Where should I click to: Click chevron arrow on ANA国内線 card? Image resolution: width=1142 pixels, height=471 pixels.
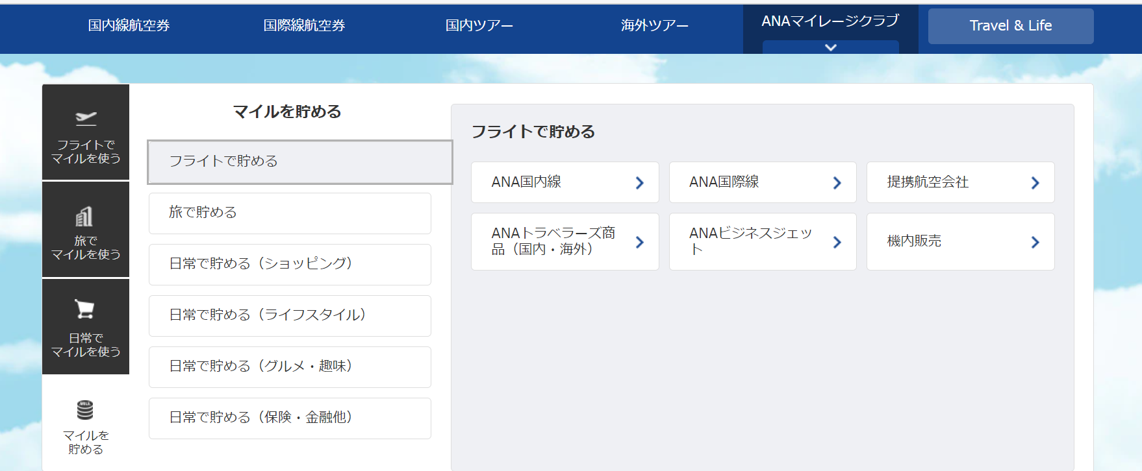tap(640, 183)
